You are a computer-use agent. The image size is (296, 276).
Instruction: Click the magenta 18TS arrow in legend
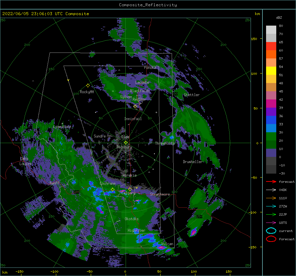(271, 223)
